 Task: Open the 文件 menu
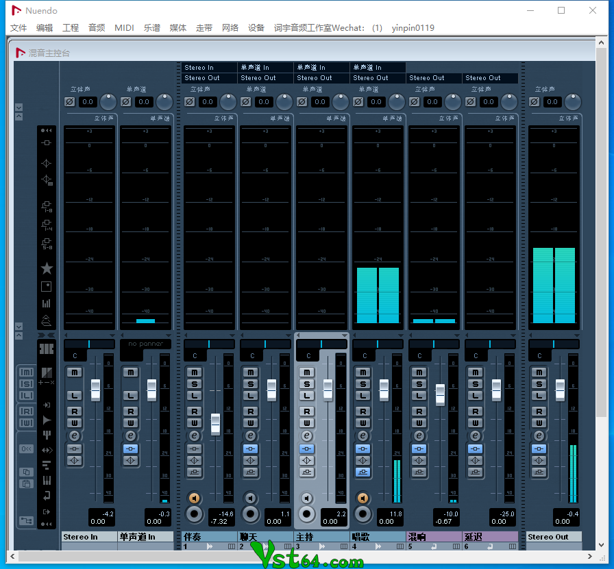click(x=19, y=28)
